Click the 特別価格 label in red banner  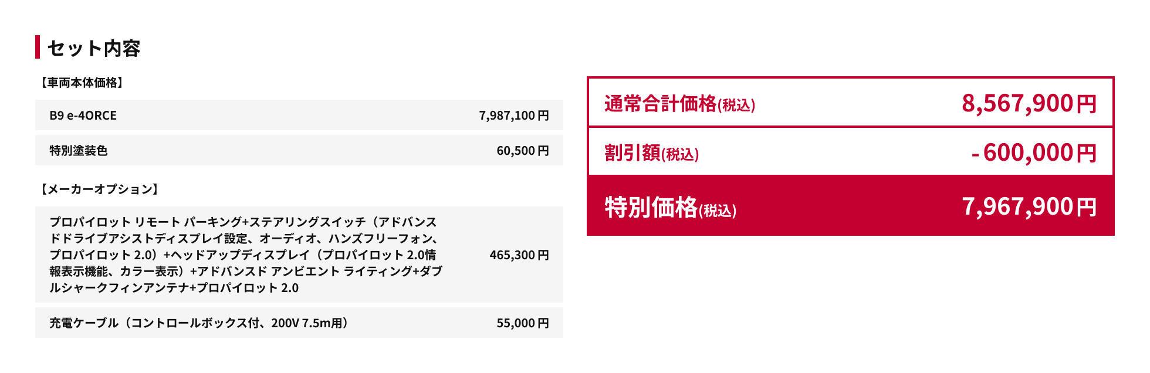pyautogui.click(x=651, y=207)
